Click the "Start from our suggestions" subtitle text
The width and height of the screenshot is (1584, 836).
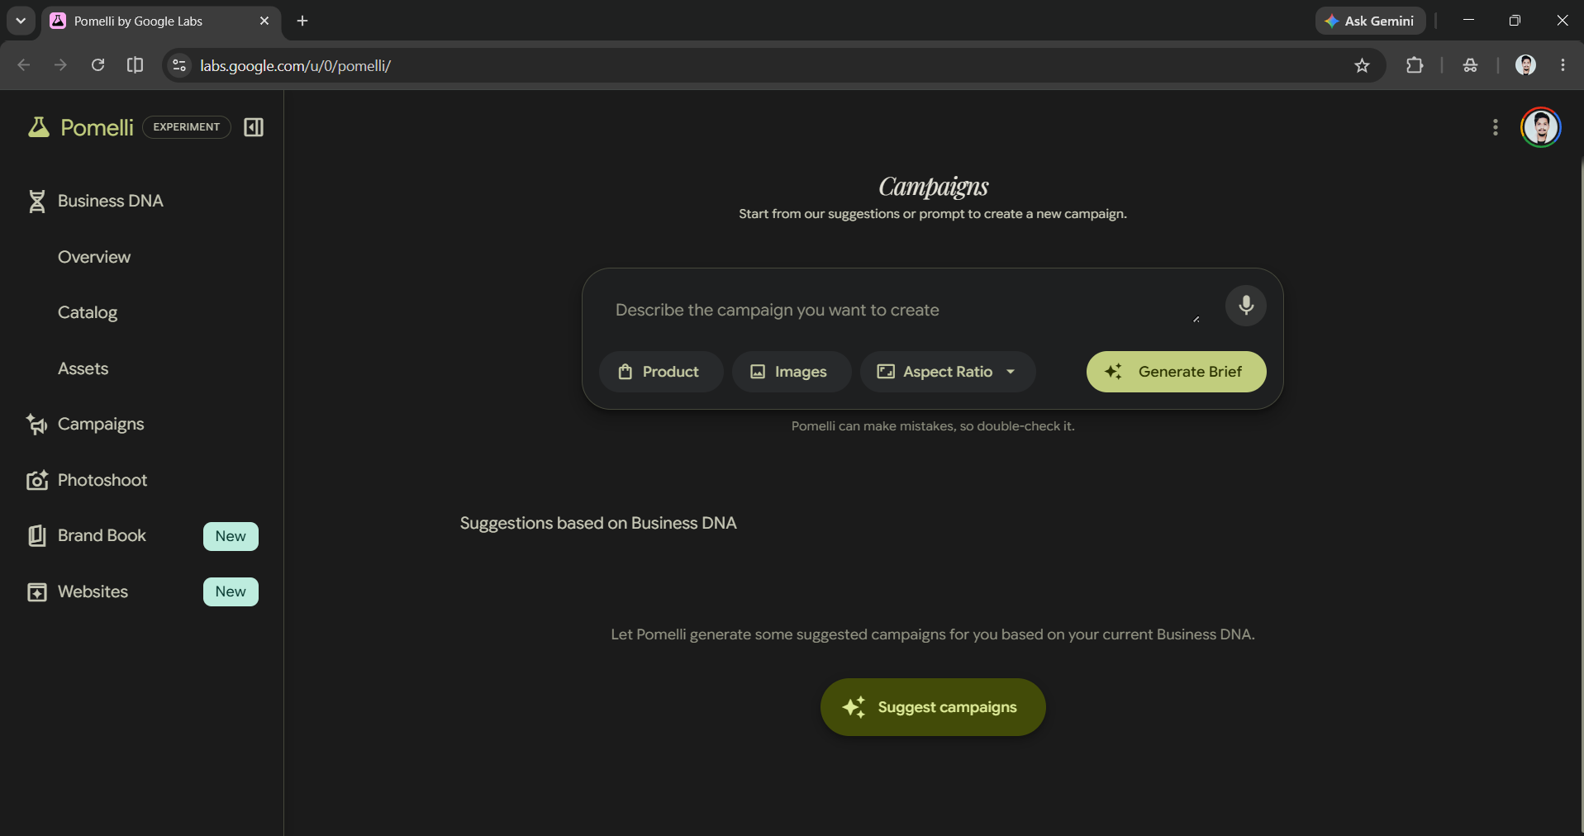coord(933,214)
